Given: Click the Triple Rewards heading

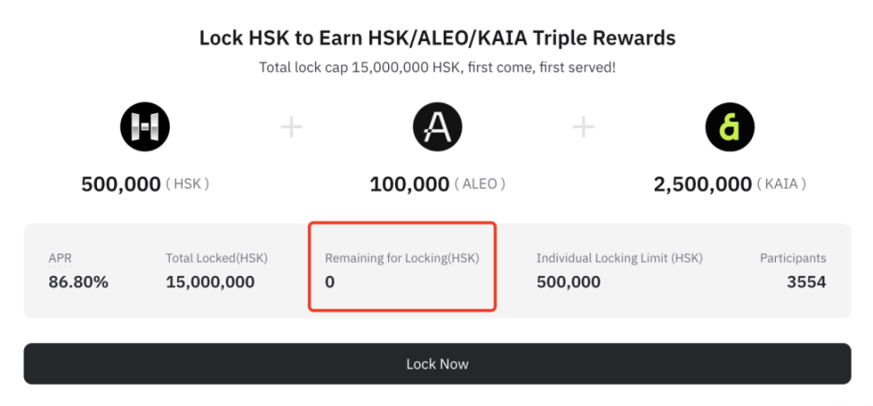Looking at the screenshot, I should [x=437, y=39].
